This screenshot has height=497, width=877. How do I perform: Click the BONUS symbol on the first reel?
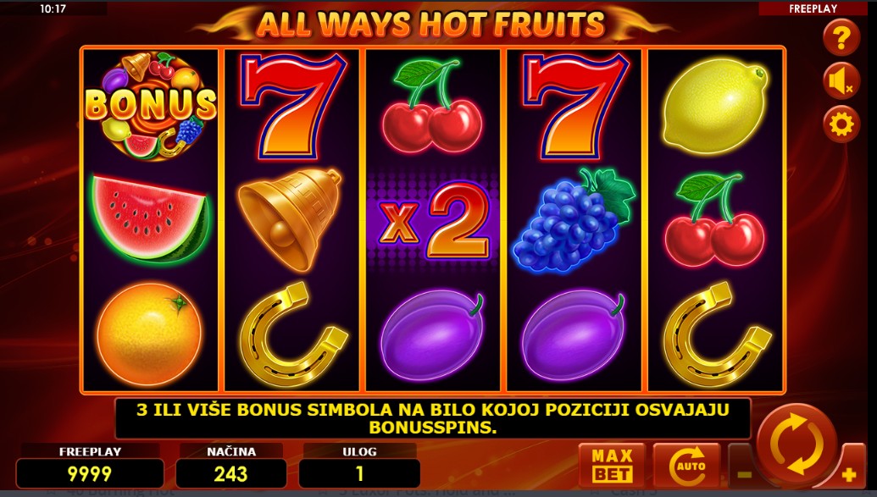click(150, 106)
